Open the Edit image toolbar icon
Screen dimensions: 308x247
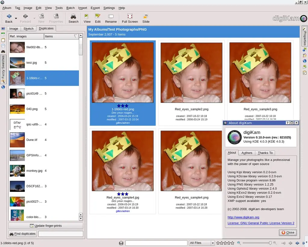click(98, 16)
